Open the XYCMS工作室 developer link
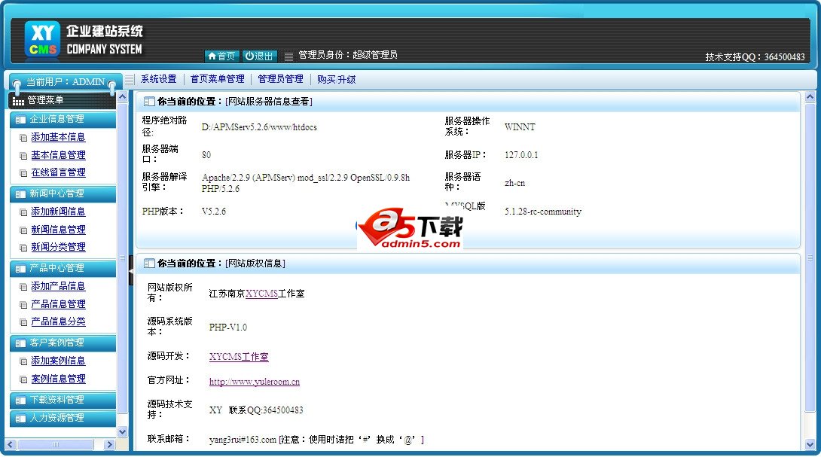 point(239,357)
